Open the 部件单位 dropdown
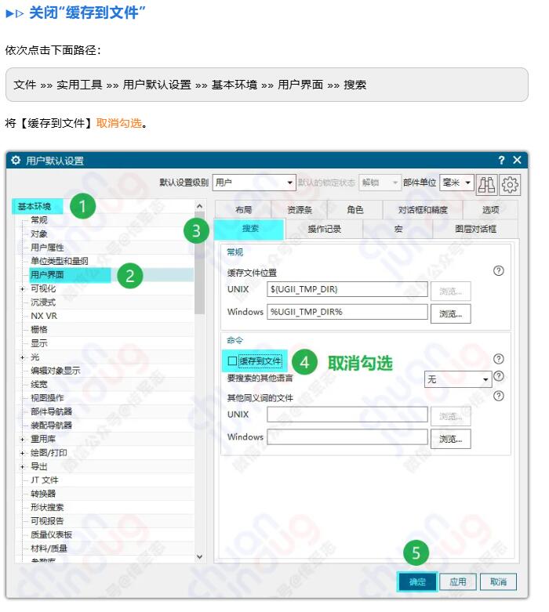Image resolution: width=549 pixels, height=612 pixels. tap(456, 183)
